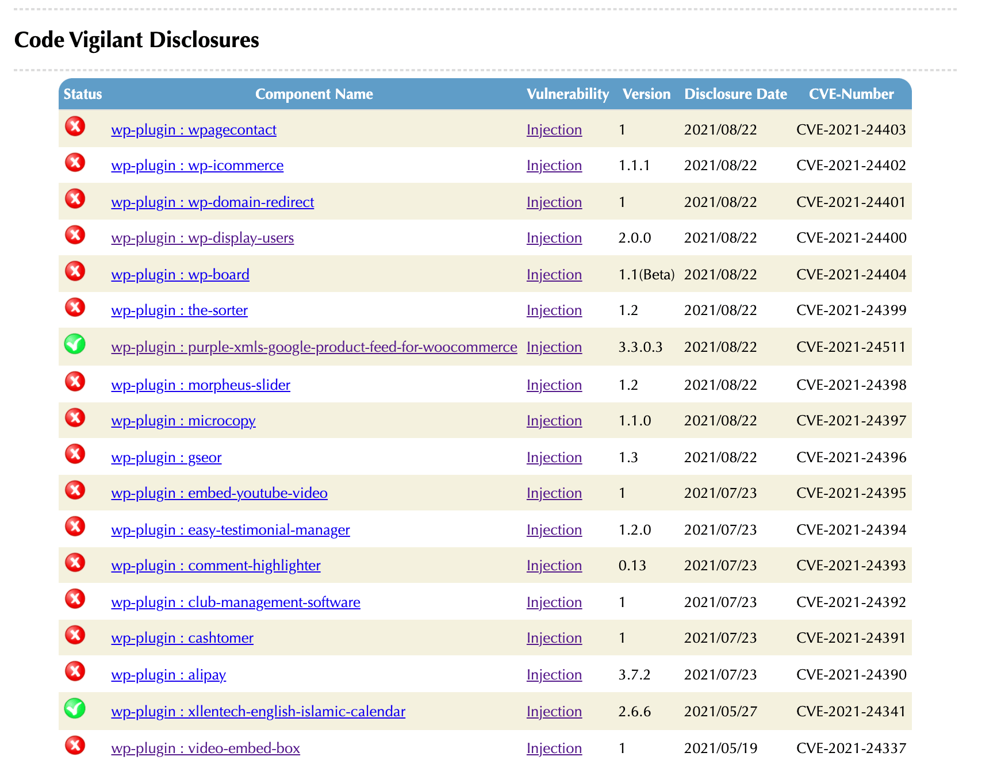997x768 pixels.
Task: Click the 2021/05/27 disclosure date
Action: coord(720,712)
